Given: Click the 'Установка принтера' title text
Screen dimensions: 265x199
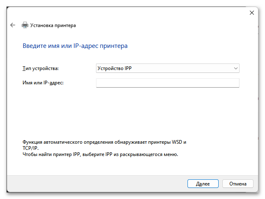Looking at the screenshot, I should [54, 25].
